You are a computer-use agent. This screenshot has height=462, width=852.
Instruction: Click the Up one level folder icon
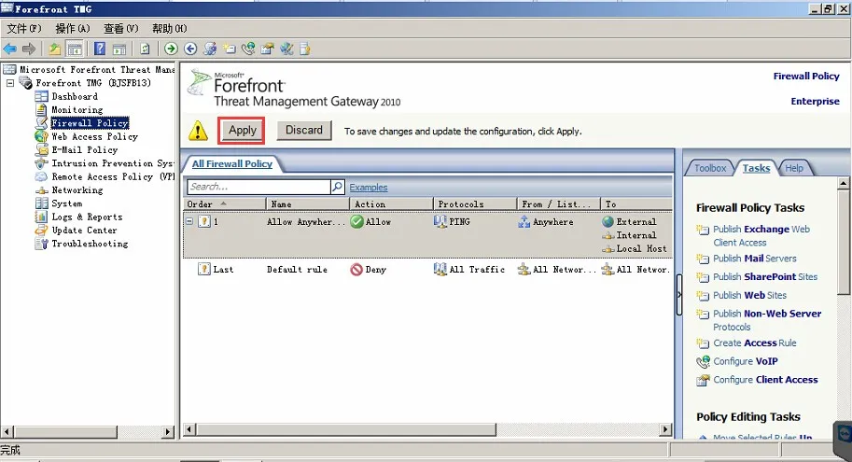pyautogui.click(x=55, y=49)
